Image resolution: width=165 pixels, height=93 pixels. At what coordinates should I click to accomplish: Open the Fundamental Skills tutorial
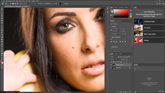tap(149, 21)
